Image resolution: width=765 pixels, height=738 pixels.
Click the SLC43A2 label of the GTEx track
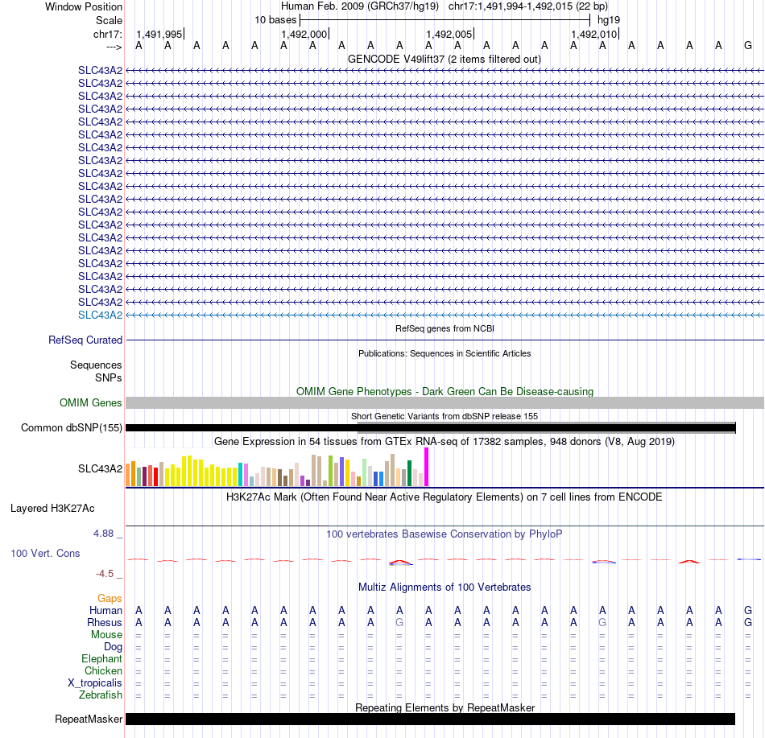(x=100, y=468)
